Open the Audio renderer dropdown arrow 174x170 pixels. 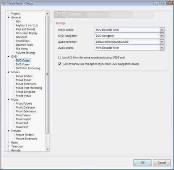[162, 42]
